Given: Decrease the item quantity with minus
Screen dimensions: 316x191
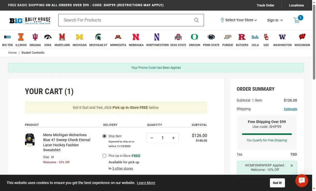Looking at the screenshot, I should coord(152,138).
